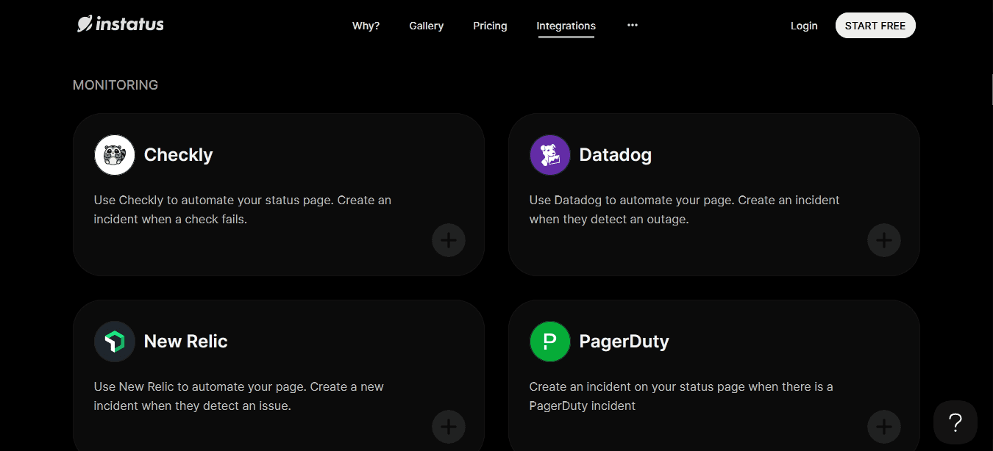Viewport: 993px width, 451px height.
Task: Open the help question mark widget
Action: coord(955,422)
